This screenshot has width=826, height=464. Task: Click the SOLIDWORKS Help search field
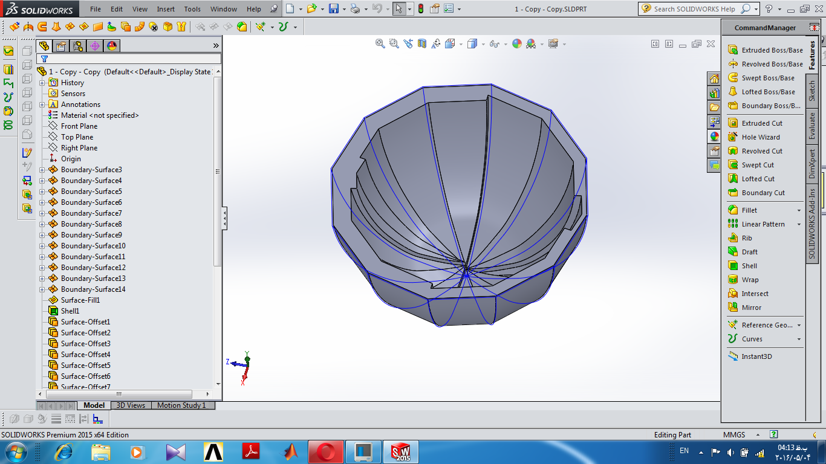695,9
